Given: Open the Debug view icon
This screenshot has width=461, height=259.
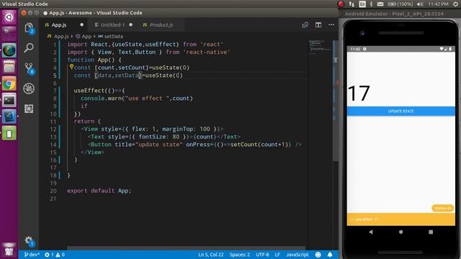Looking at the screenshot, I should click(x=29, y=88).
